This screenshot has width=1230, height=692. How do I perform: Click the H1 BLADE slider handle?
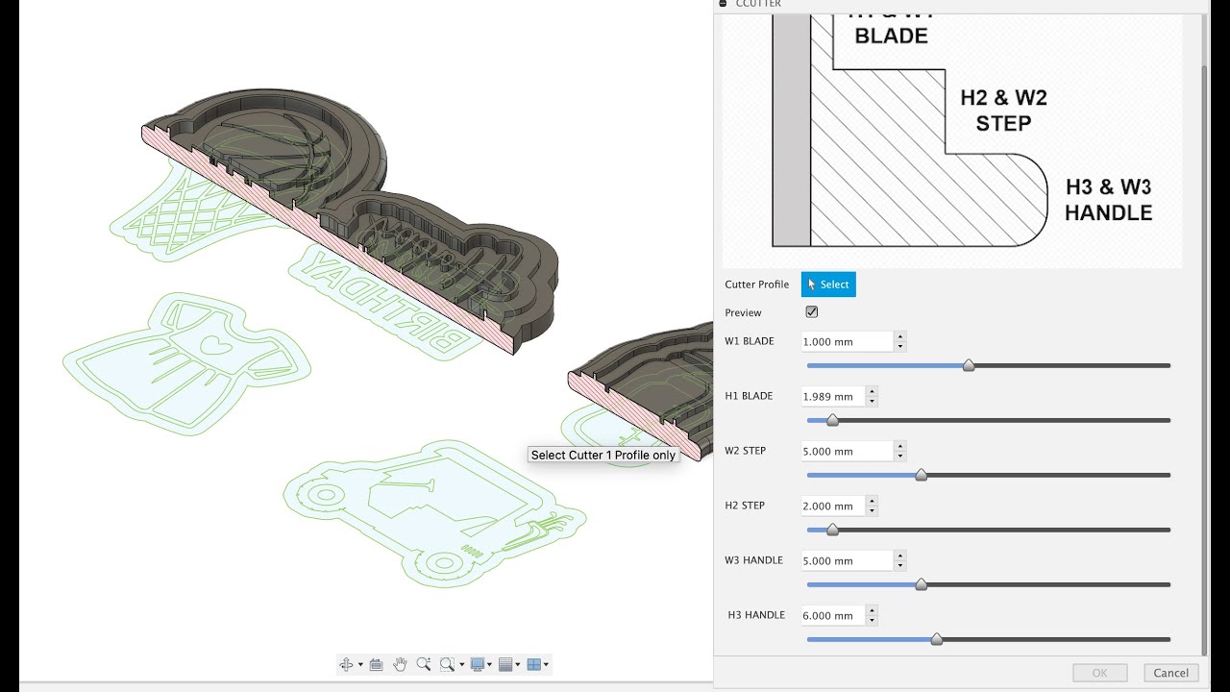(832, 420)
